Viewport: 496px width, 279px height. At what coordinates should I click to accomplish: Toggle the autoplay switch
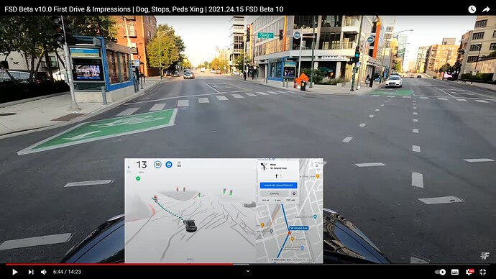[x=440, y=272]
